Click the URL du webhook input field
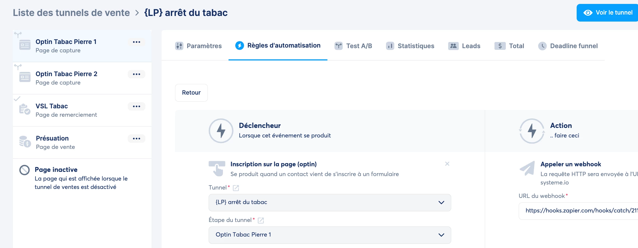Image resolution: width=638 pixels, height=248 pixels. pos(578,211)
